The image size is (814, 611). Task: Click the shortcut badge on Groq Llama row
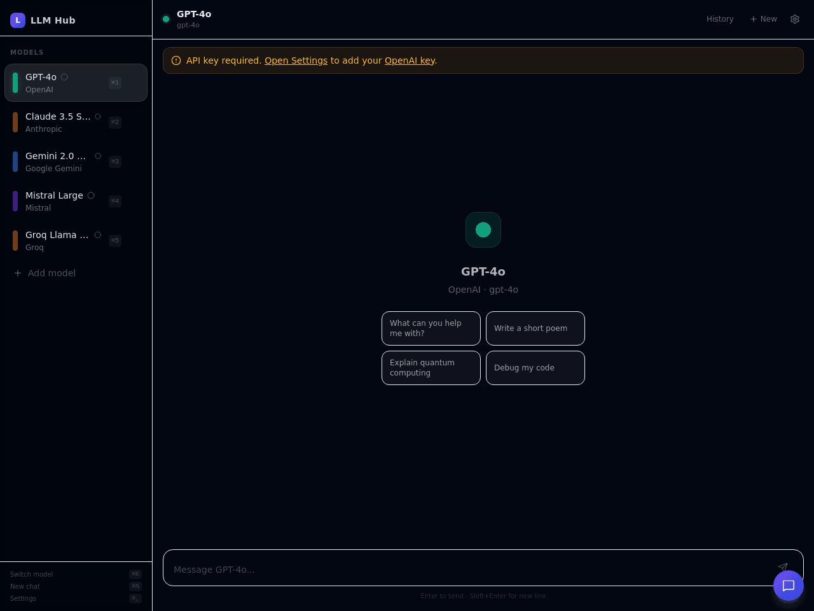pos(115,241)
